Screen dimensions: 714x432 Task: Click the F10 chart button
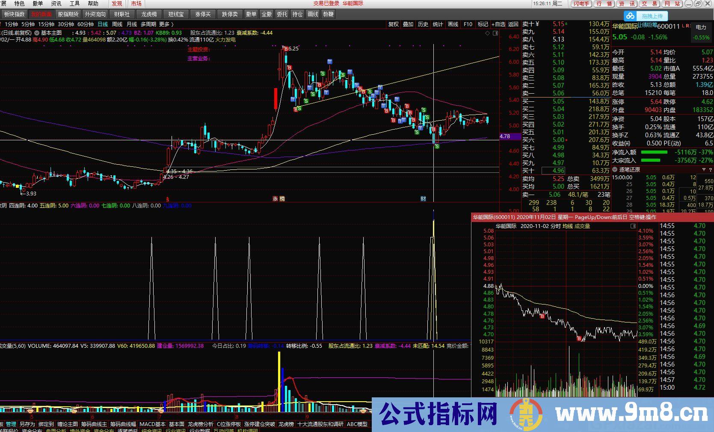tap(468, 24)
